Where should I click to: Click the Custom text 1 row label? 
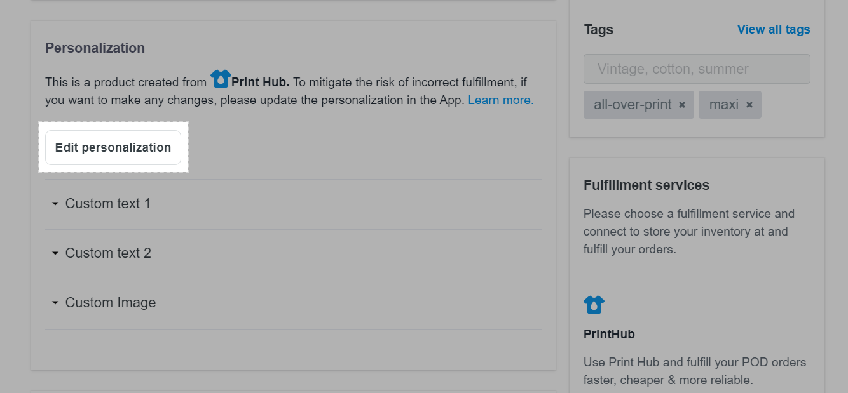click(x=108, y=204)
